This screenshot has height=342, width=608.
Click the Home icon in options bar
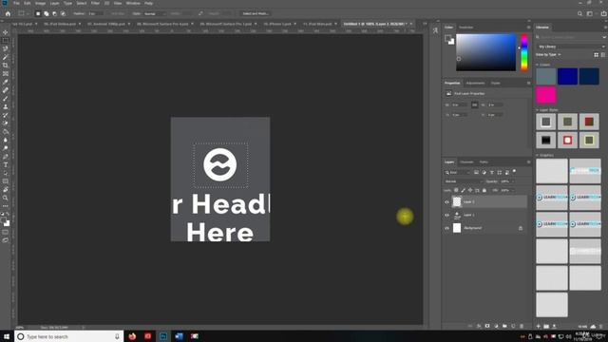[8, 13]
